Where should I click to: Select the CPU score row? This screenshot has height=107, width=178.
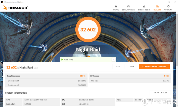tap(130, 76)
